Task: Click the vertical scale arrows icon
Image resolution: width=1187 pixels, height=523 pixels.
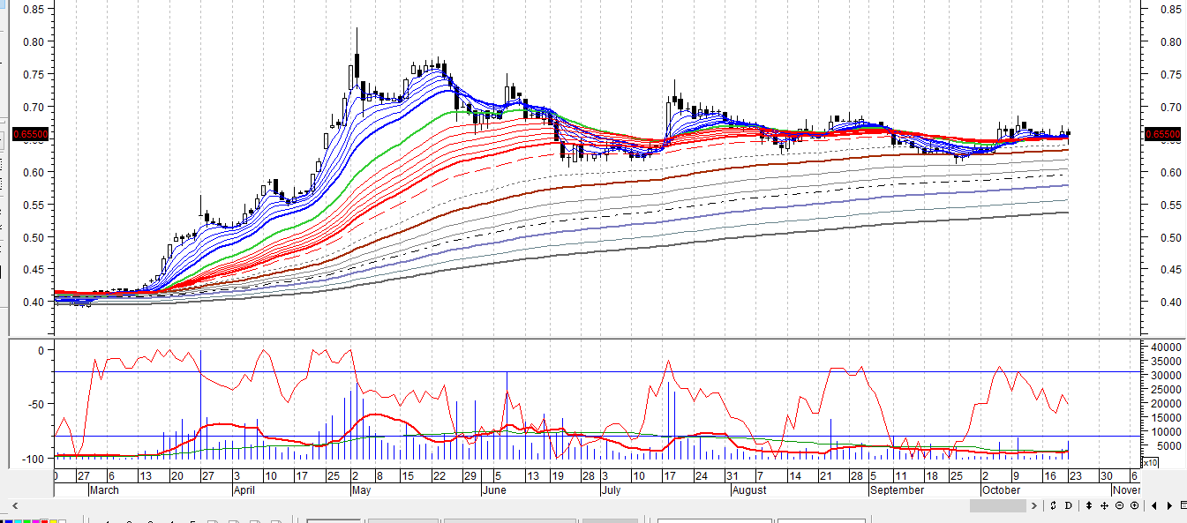Action: click(1089, 505)
